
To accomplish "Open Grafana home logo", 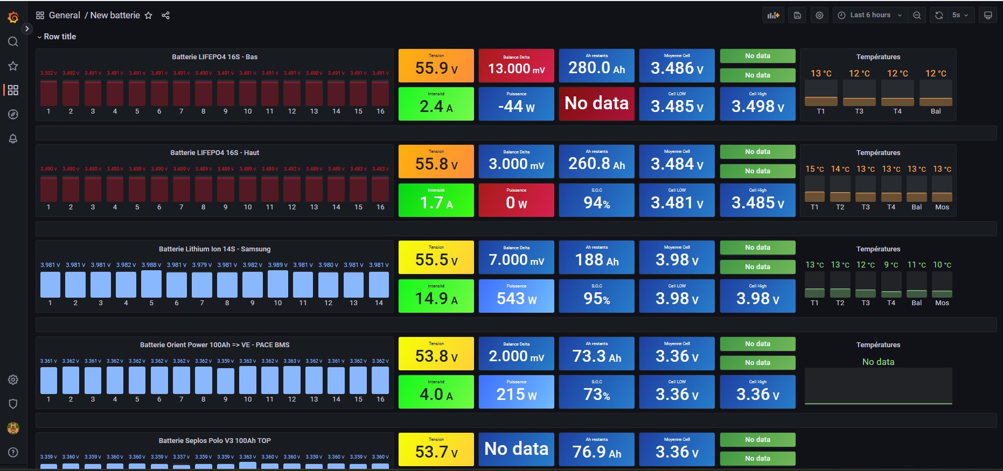I will tap(13, 17).
